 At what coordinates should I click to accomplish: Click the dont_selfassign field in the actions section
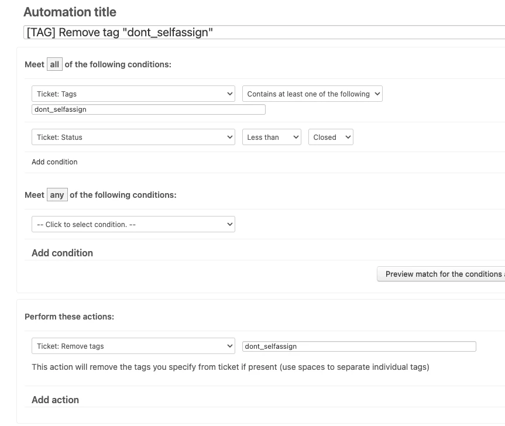click(x=359, y=346)
